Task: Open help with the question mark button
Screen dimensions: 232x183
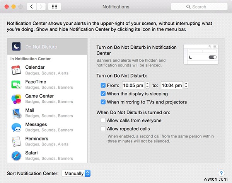Action: pyautogui.click(x=221, y=173)
